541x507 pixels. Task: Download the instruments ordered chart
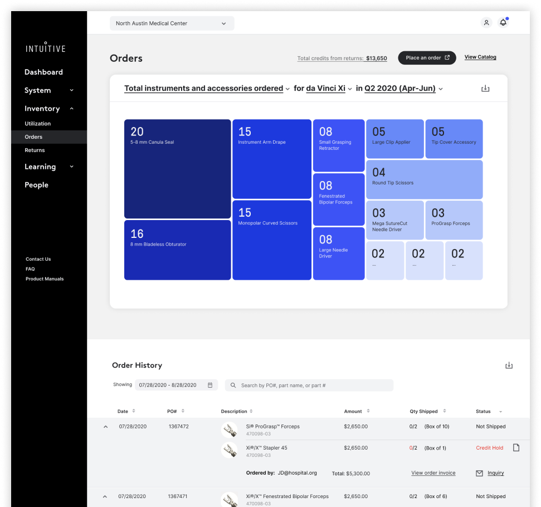[485, 88]
